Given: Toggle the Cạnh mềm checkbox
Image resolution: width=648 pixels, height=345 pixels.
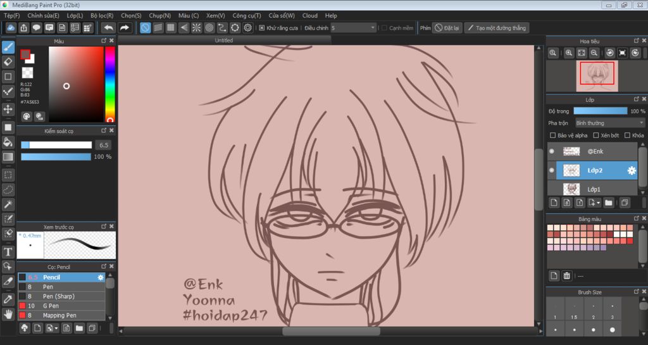Looking at the screenshot, I should (x=384, y=28).
